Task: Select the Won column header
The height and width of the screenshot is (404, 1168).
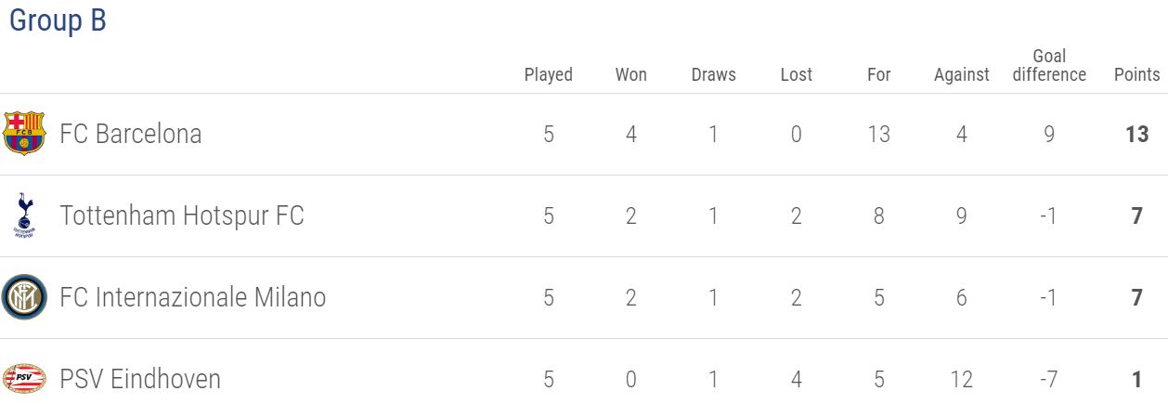Action: coord(631,74)
